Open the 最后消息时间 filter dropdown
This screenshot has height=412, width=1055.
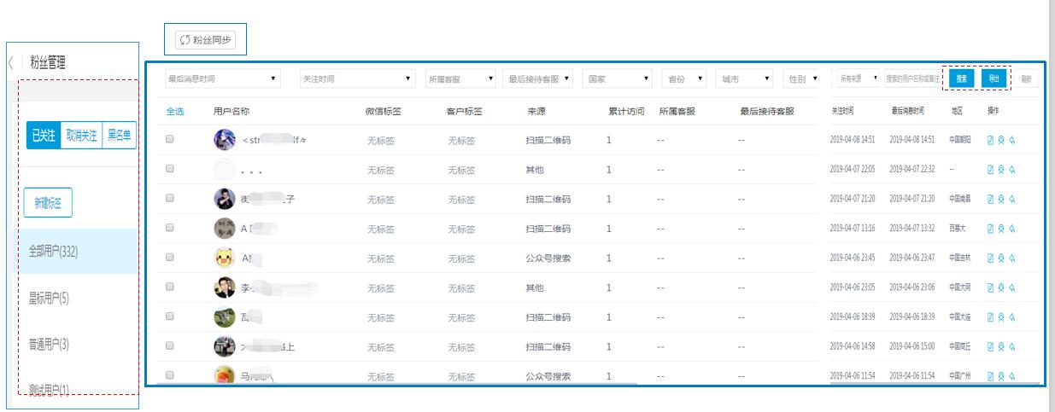pos(223,78)
